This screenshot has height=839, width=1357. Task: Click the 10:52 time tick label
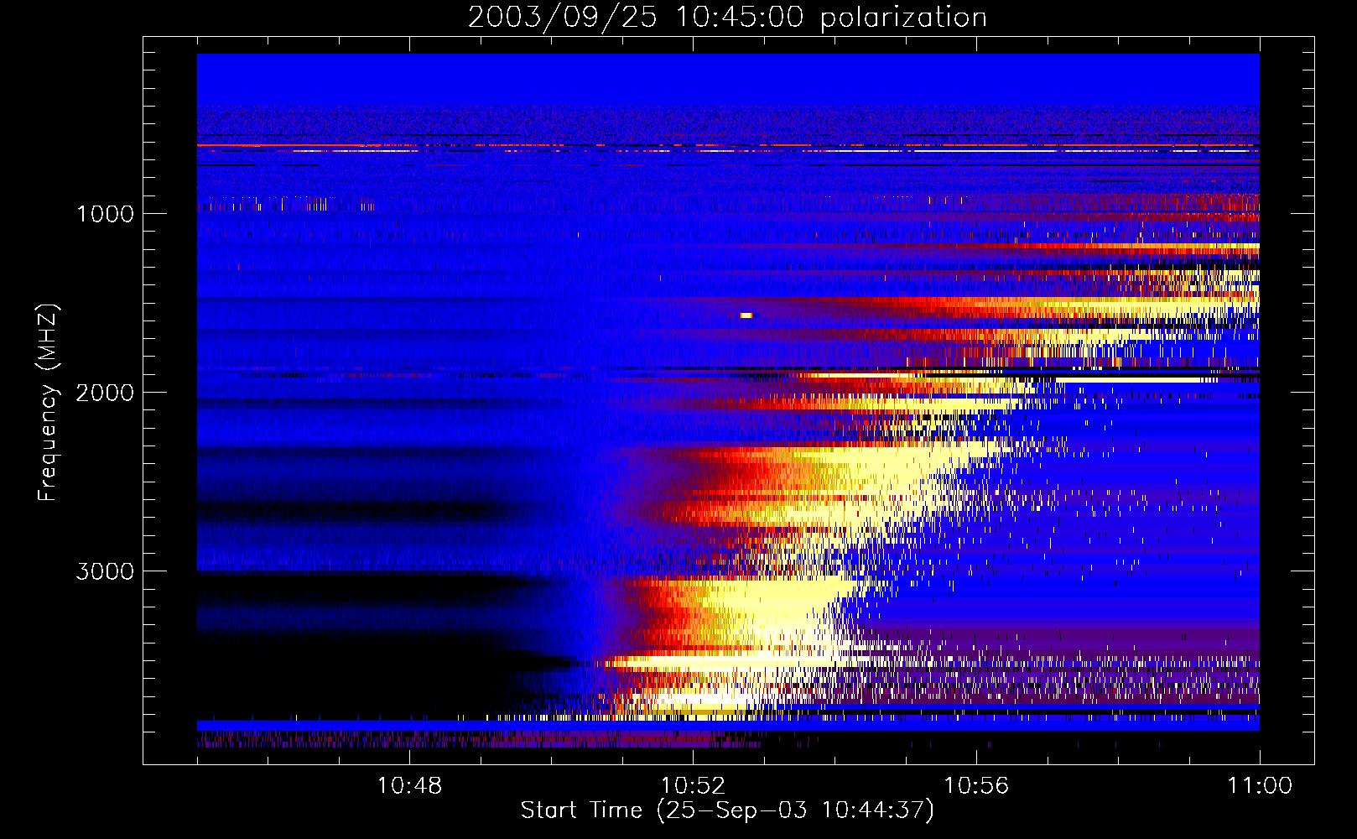(693, 786)
